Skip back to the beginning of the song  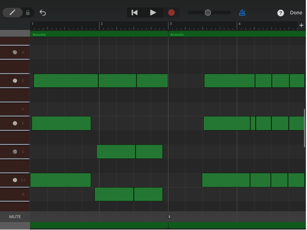[x=134, y=12]
